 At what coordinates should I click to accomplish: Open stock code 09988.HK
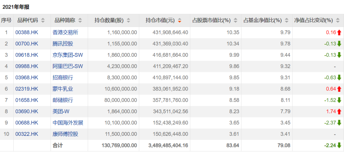click(x=27, y=67)
